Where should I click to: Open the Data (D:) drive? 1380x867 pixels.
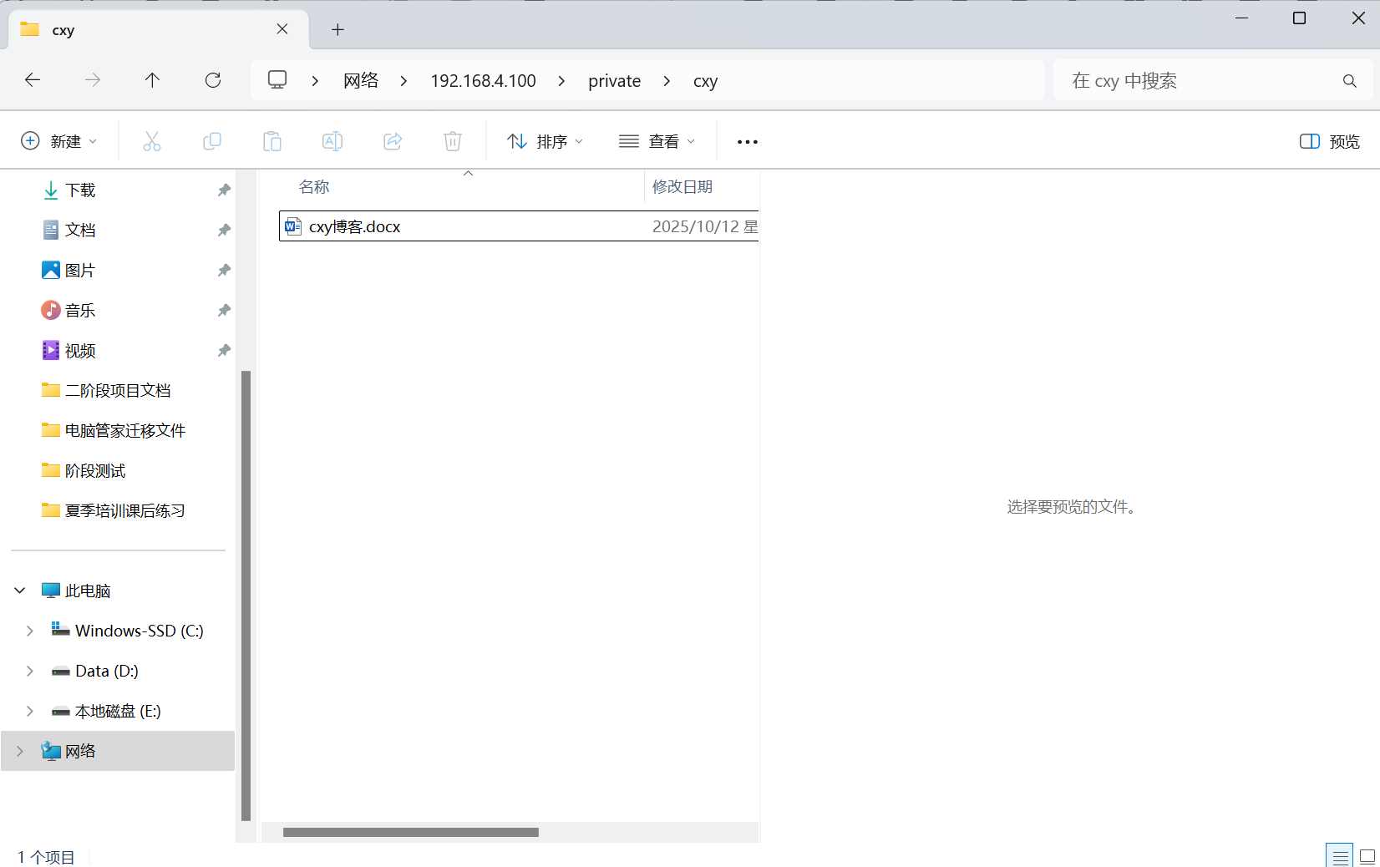tap(106, 671)
